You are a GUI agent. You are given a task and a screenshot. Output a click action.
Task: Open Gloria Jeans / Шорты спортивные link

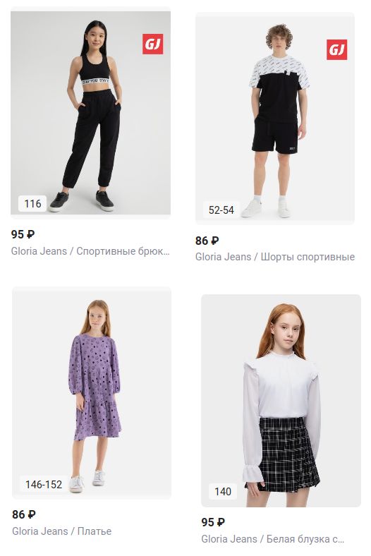point(275,257)
